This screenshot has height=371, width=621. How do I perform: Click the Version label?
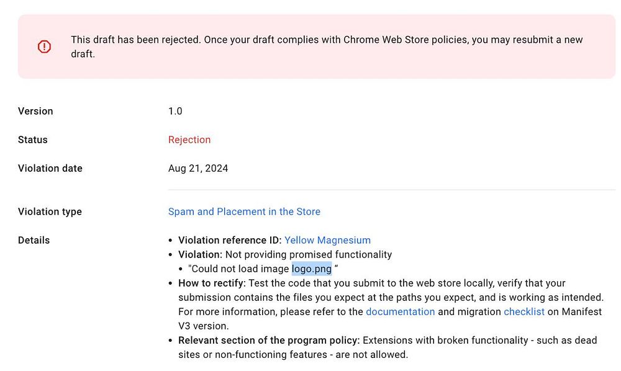[35, 111]
